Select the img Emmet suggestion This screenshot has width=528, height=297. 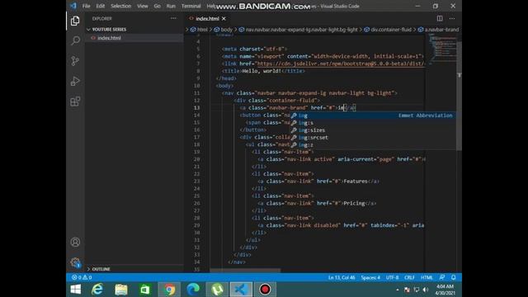coord(372,115)
